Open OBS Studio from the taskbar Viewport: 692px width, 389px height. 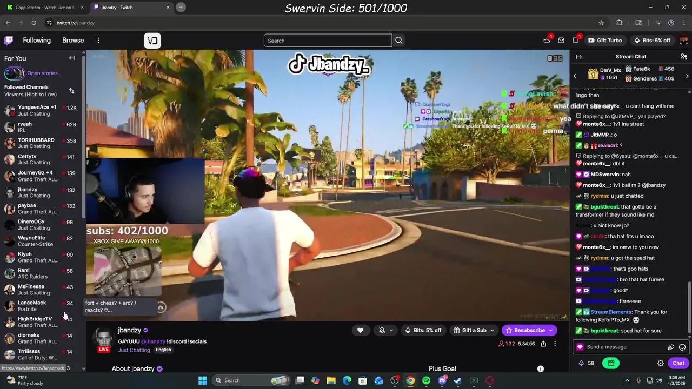pos(395,380)
